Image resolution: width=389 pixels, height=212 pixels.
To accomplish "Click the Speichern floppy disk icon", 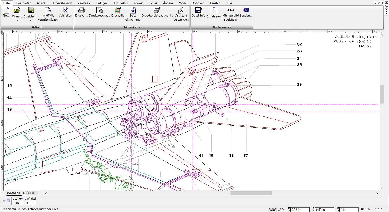I will tap(31, 10).
